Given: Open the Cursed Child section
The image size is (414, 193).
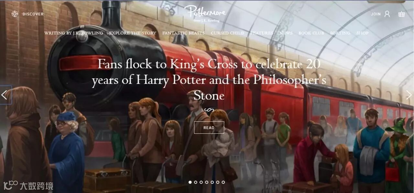Looking at the screenshot, I should point(227,33).
